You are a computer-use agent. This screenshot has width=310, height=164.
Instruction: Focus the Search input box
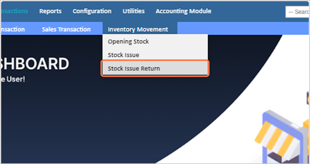(298, 12)
